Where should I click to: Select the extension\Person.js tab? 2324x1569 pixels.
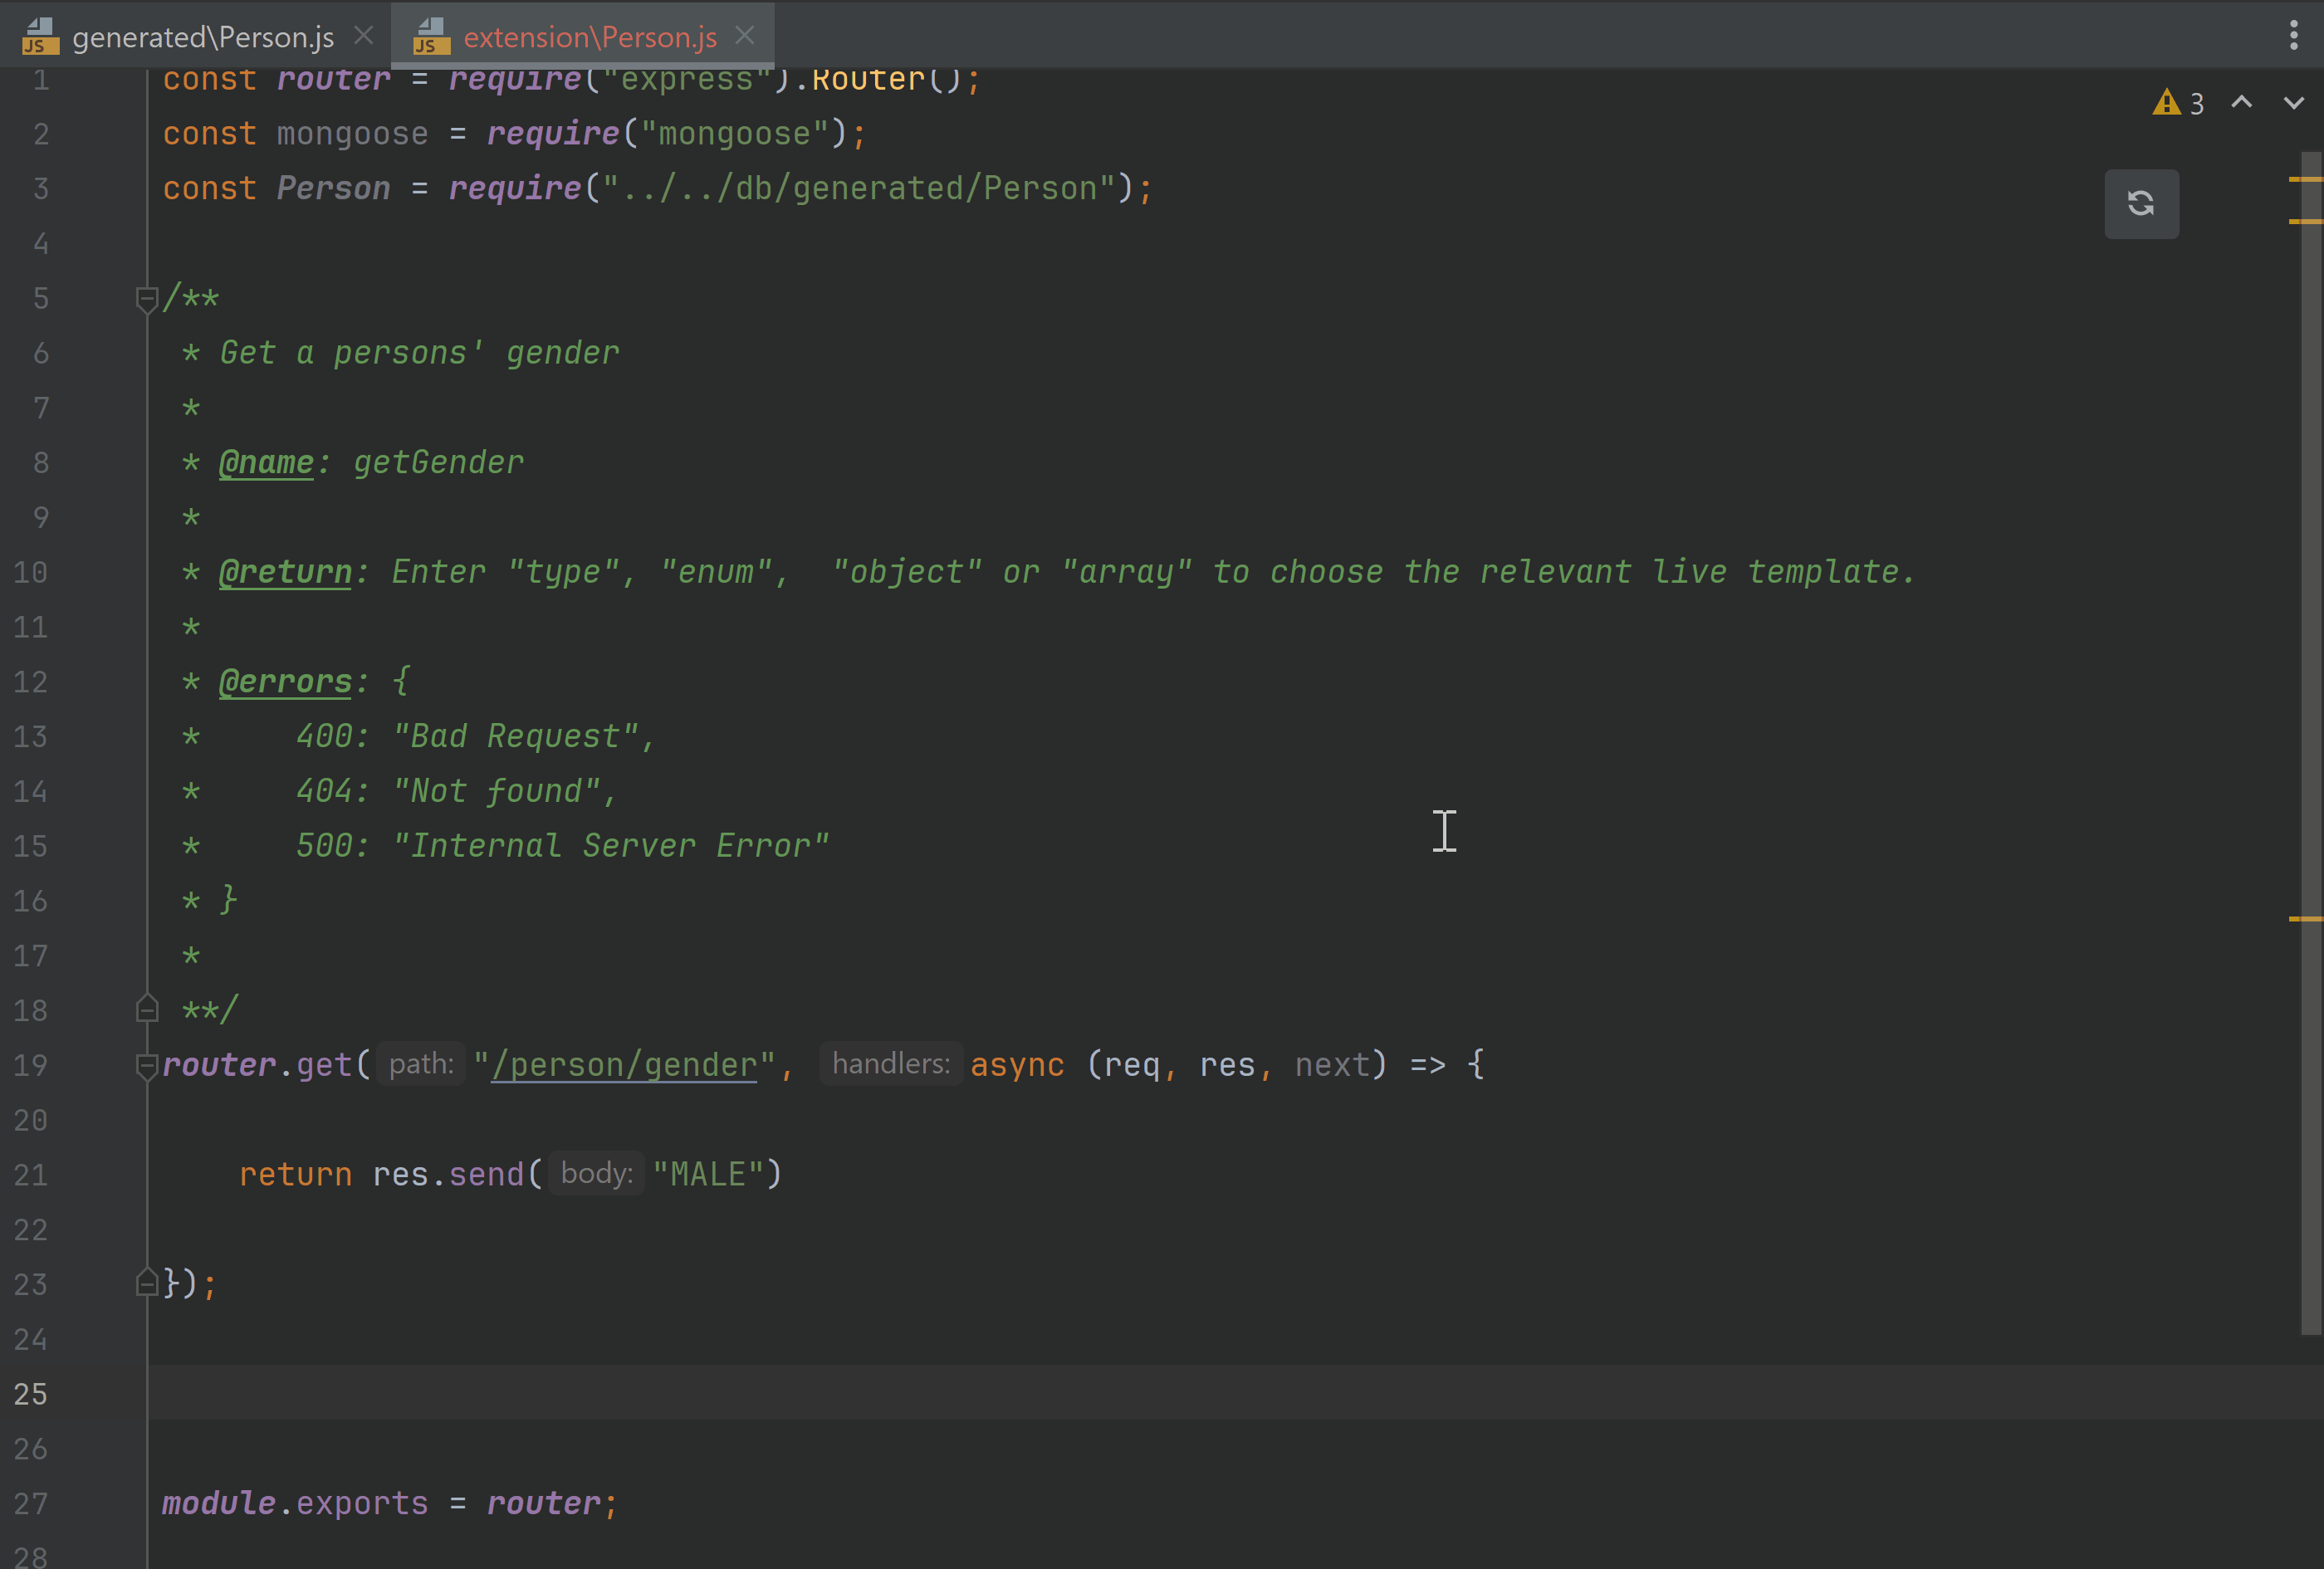tap(590, 37)
